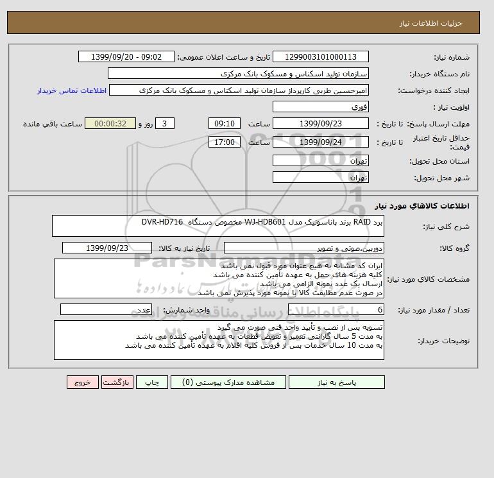Click the remaining days field showing 3
Image resolution: width=494 pixels, height=478 pixels.
(x=165, y=124)
